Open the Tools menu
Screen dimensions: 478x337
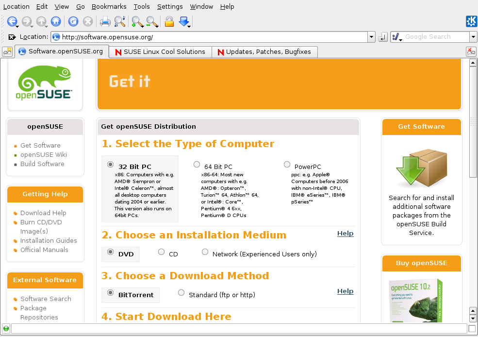point(141,6)
